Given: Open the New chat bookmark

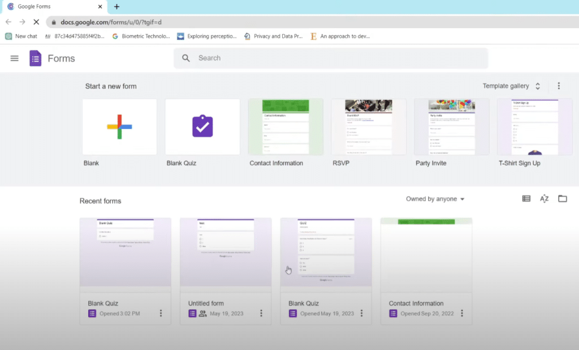Looking at the screenshot, I should (21, 36).
